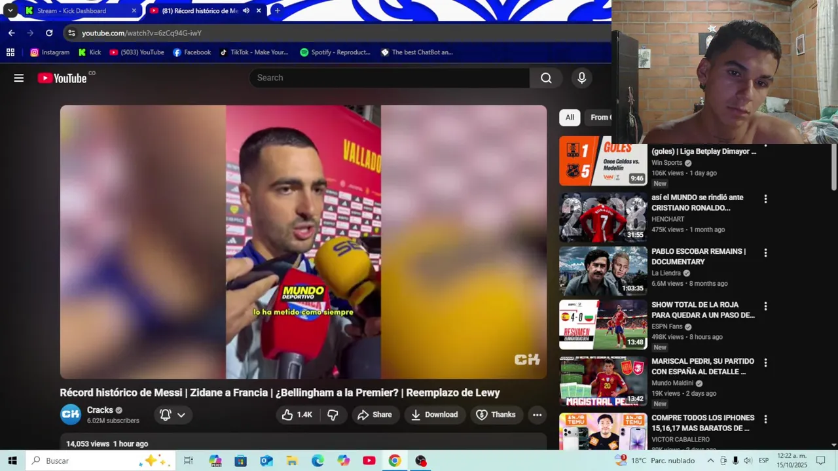Focus the YouTube search field

390,78
